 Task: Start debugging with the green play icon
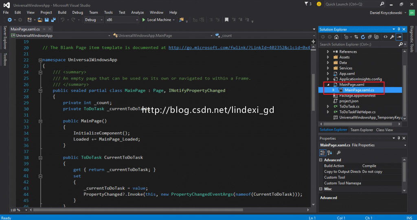point(144,20)
